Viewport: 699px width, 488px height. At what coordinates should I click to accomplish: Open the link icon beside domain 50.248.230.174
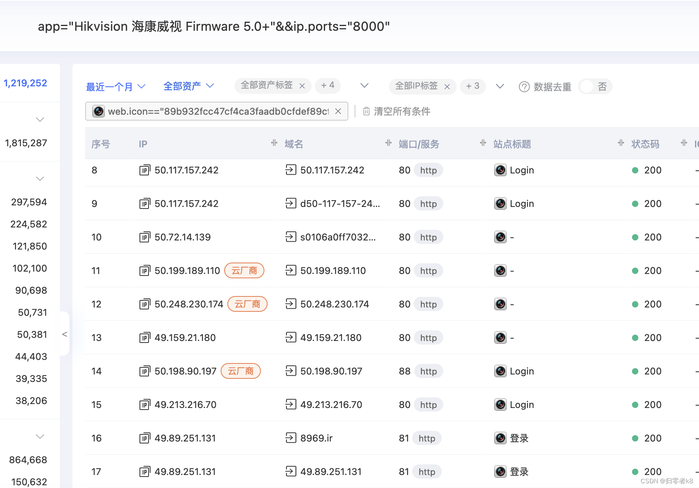pyautogui.click(x=291, y=304)
